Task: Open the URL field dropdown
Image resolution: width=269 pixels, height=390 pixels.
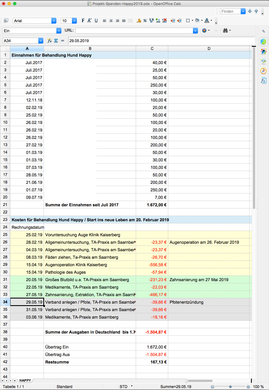Action: point(195,31)
